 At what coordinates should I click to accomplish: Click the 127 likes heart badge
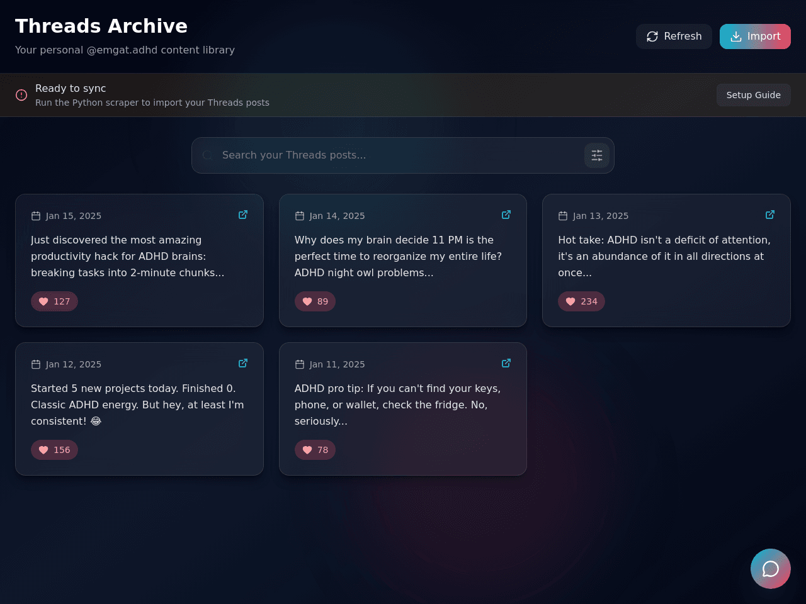pos(54,301)
